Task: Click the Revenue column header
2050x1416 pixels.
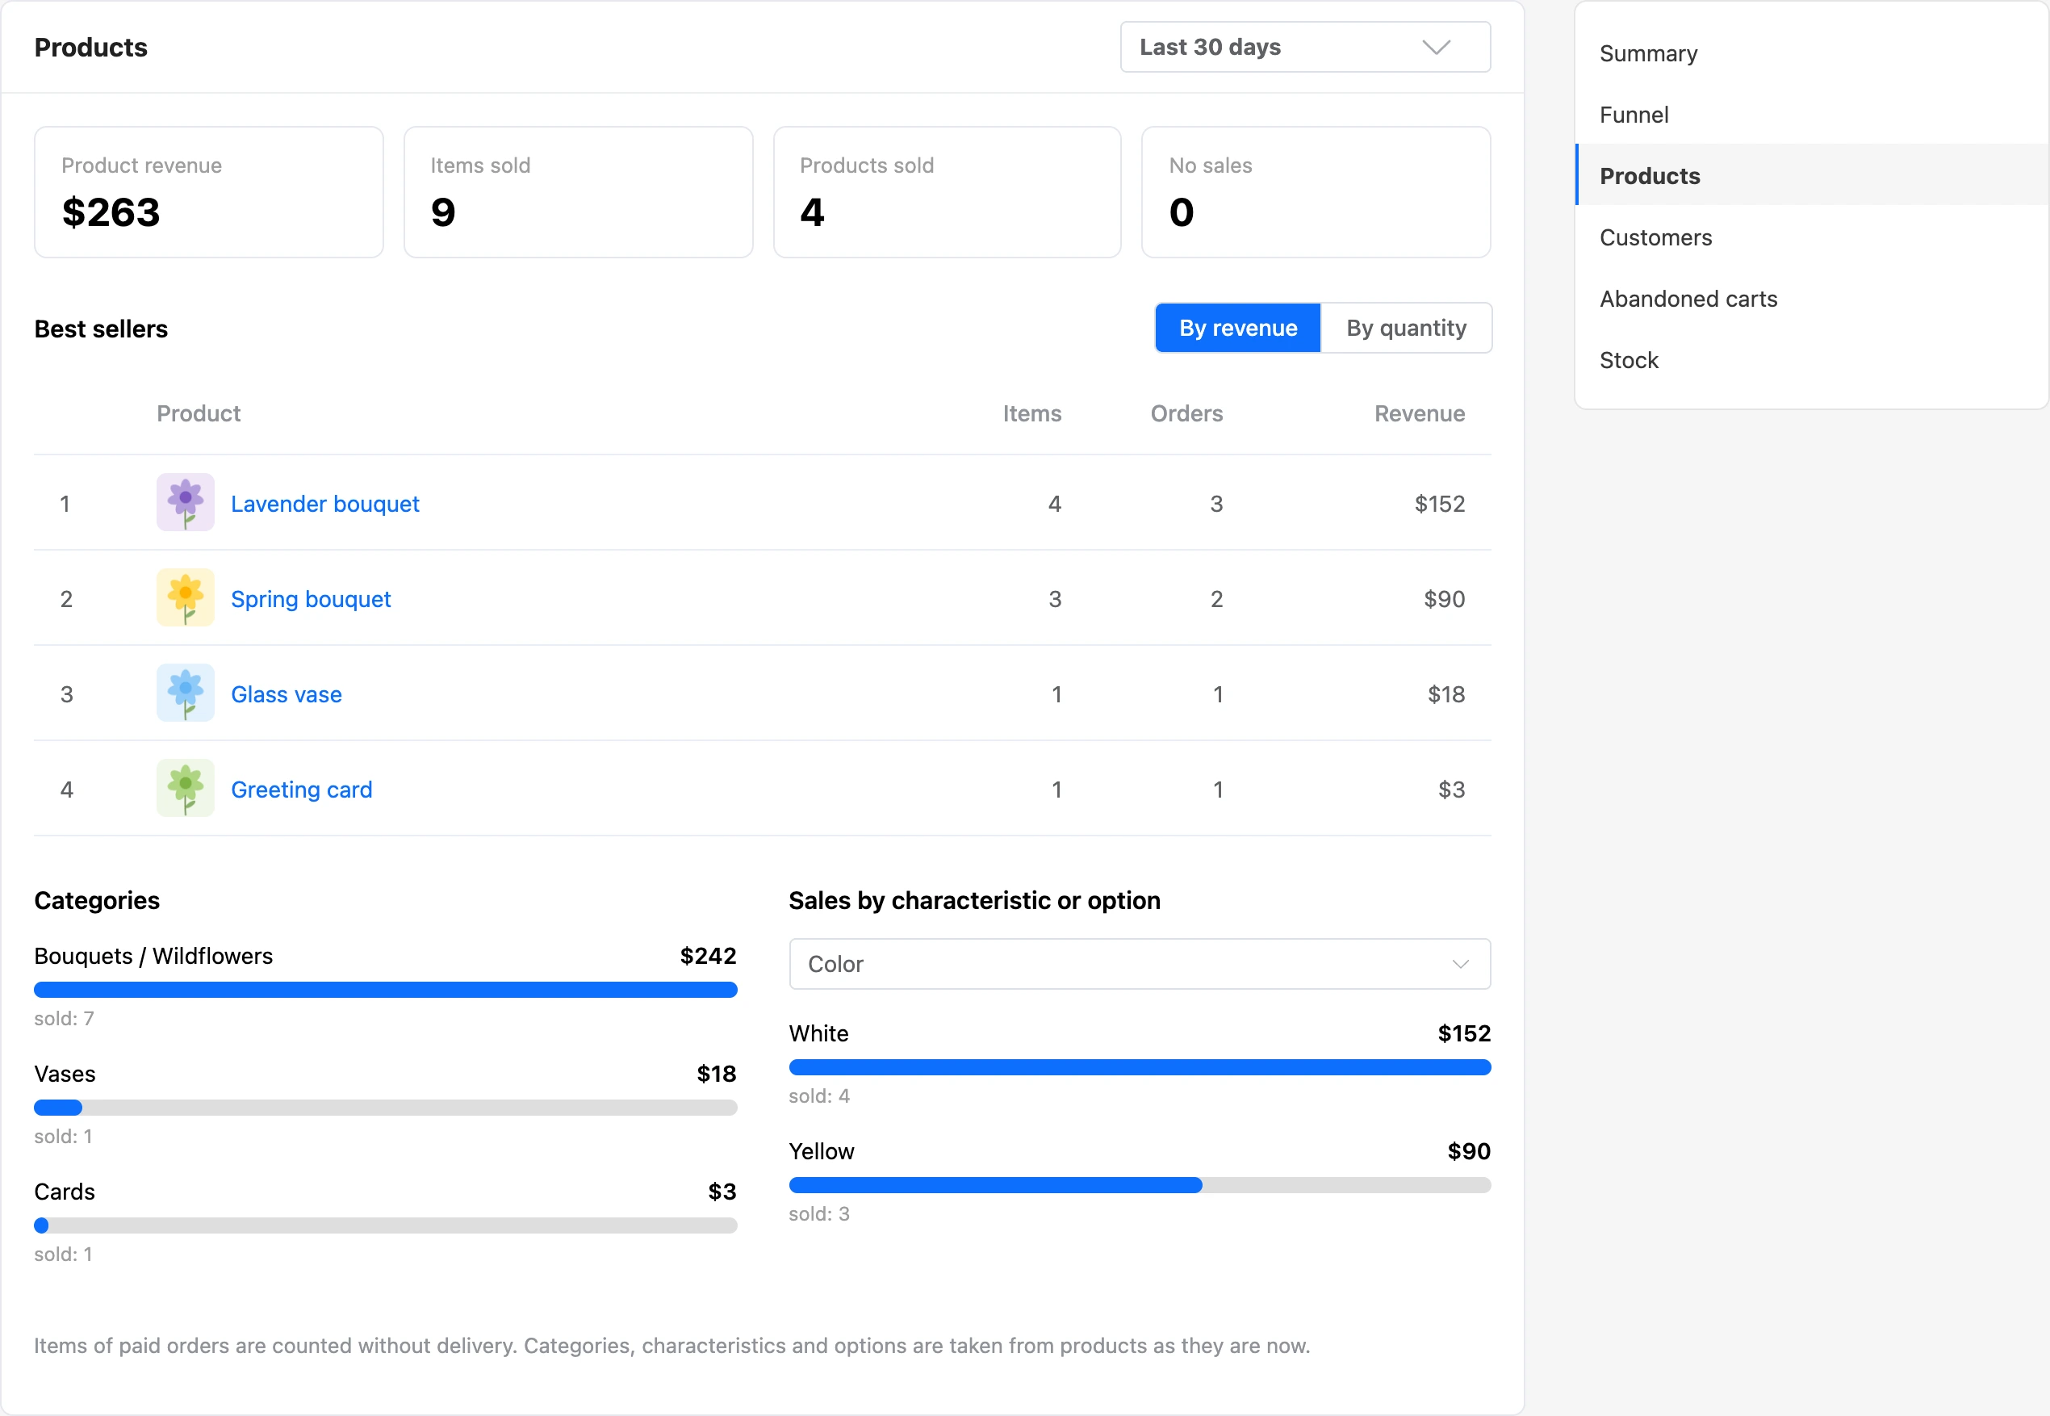Action: pyautogui.click(x=1420, y=413)
